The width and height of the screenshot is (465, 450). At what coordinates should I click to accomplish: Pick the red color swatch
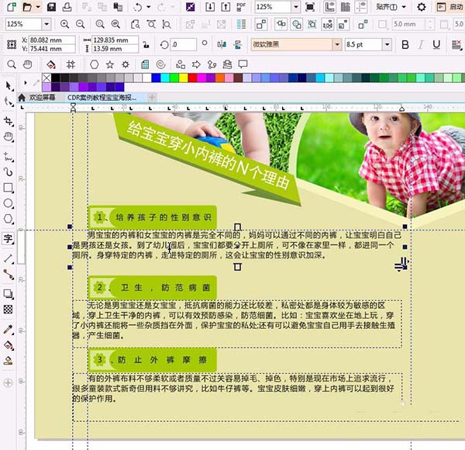[x=192, y=78]
